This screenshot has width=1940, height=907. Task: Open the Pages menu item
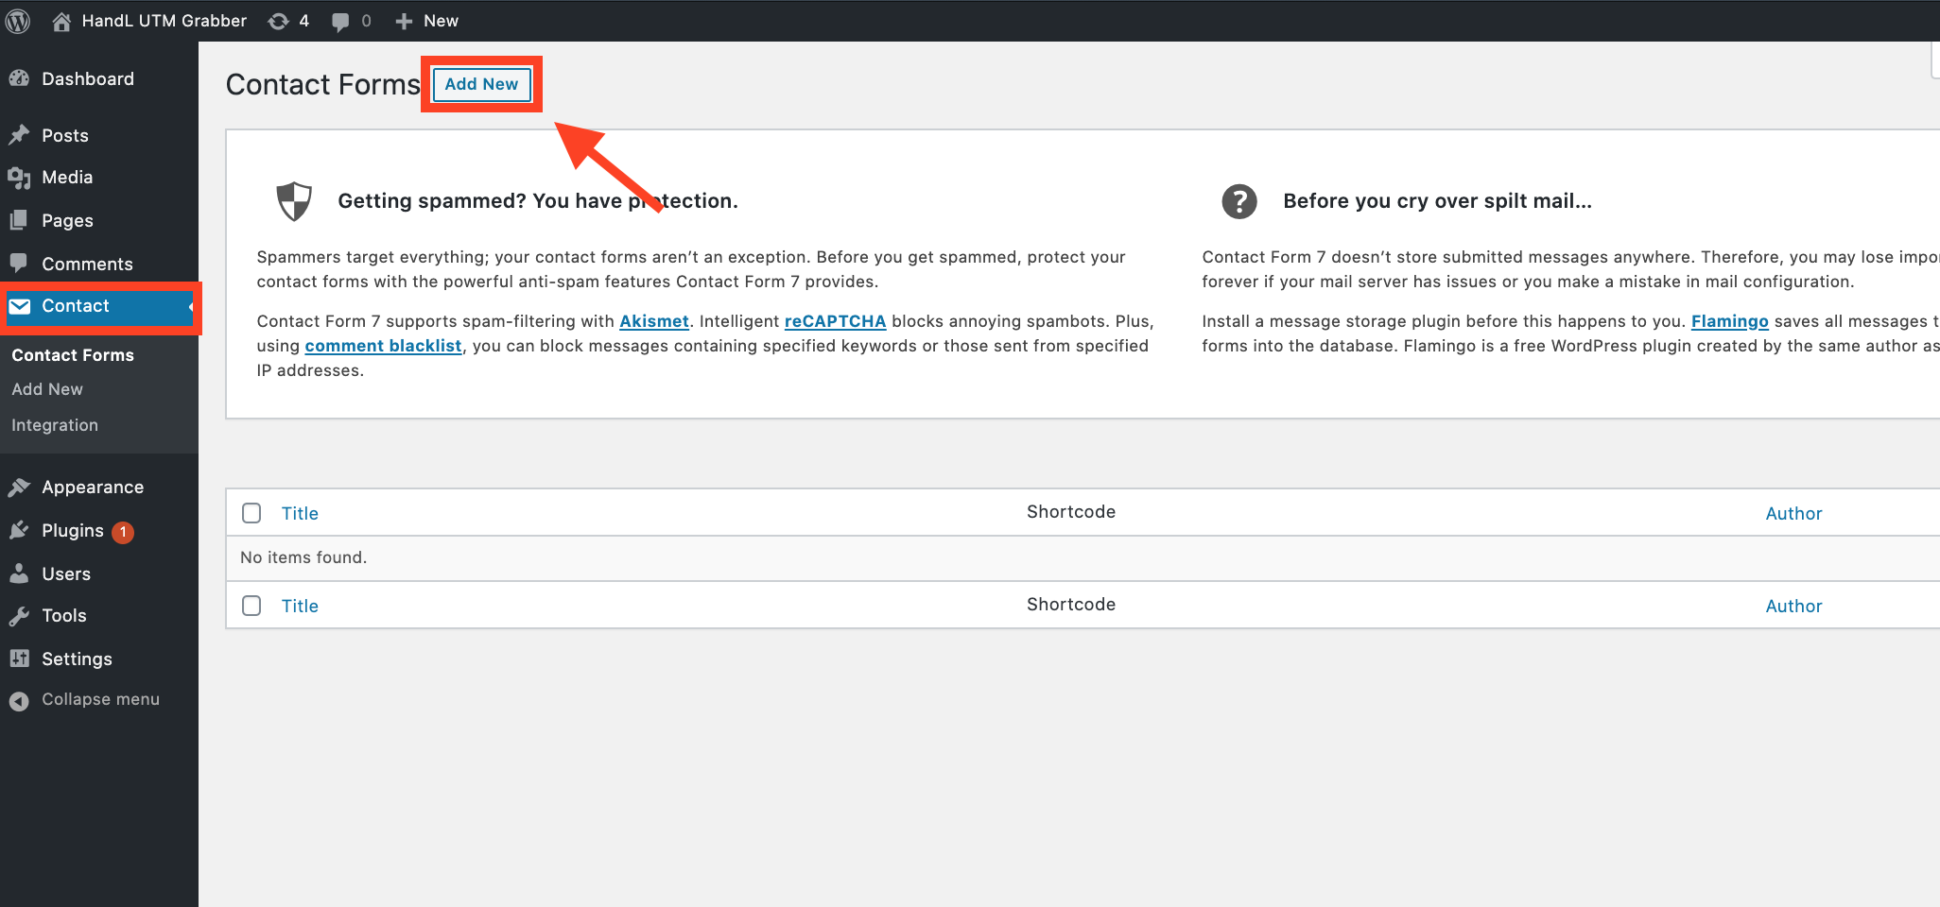(66, 220)
